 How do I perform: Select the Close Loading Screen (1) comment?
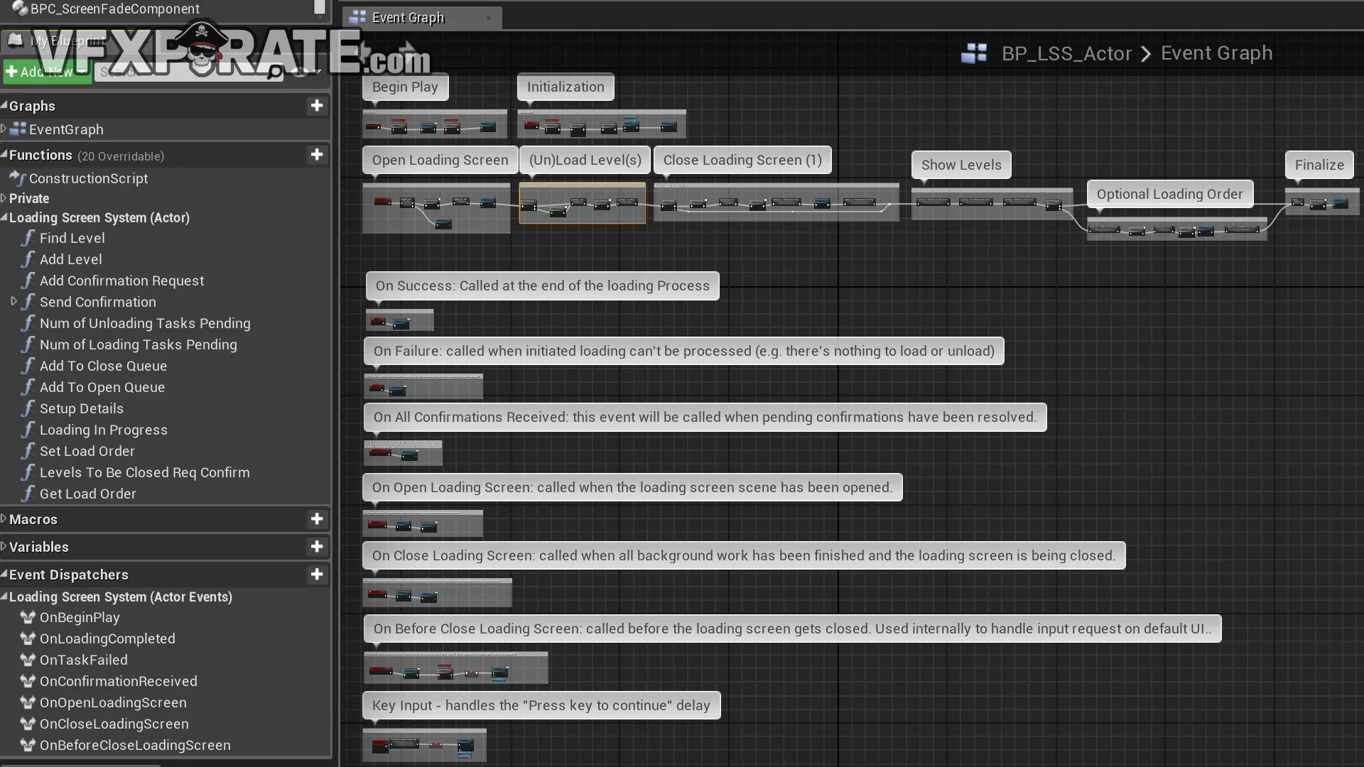pyautogui.click(x=742, y=160)
